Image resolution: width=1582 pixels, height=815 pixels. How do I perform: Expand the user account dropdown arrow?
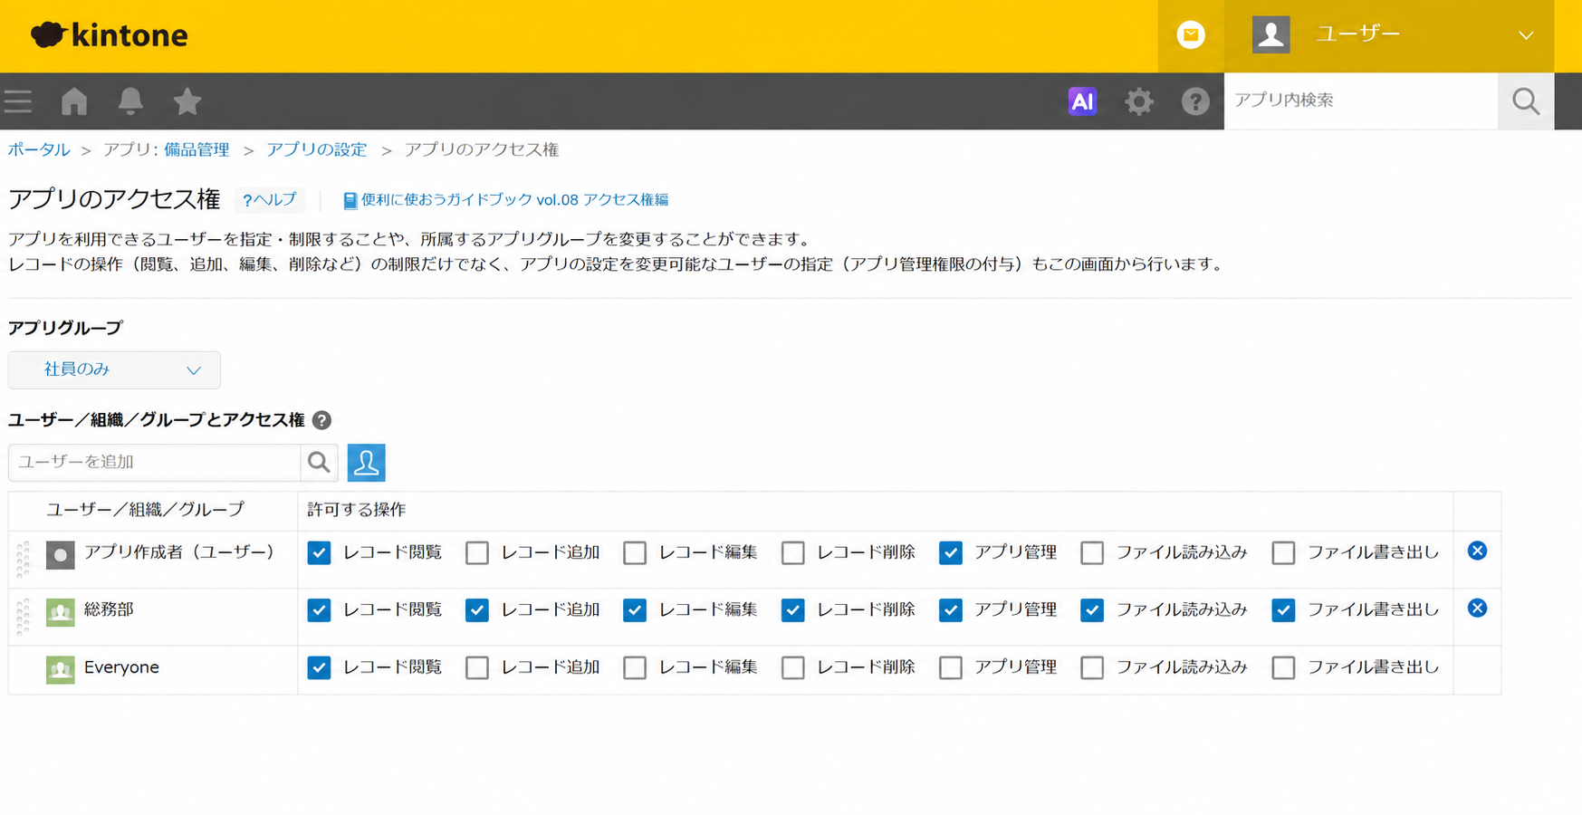(1526, 35)
